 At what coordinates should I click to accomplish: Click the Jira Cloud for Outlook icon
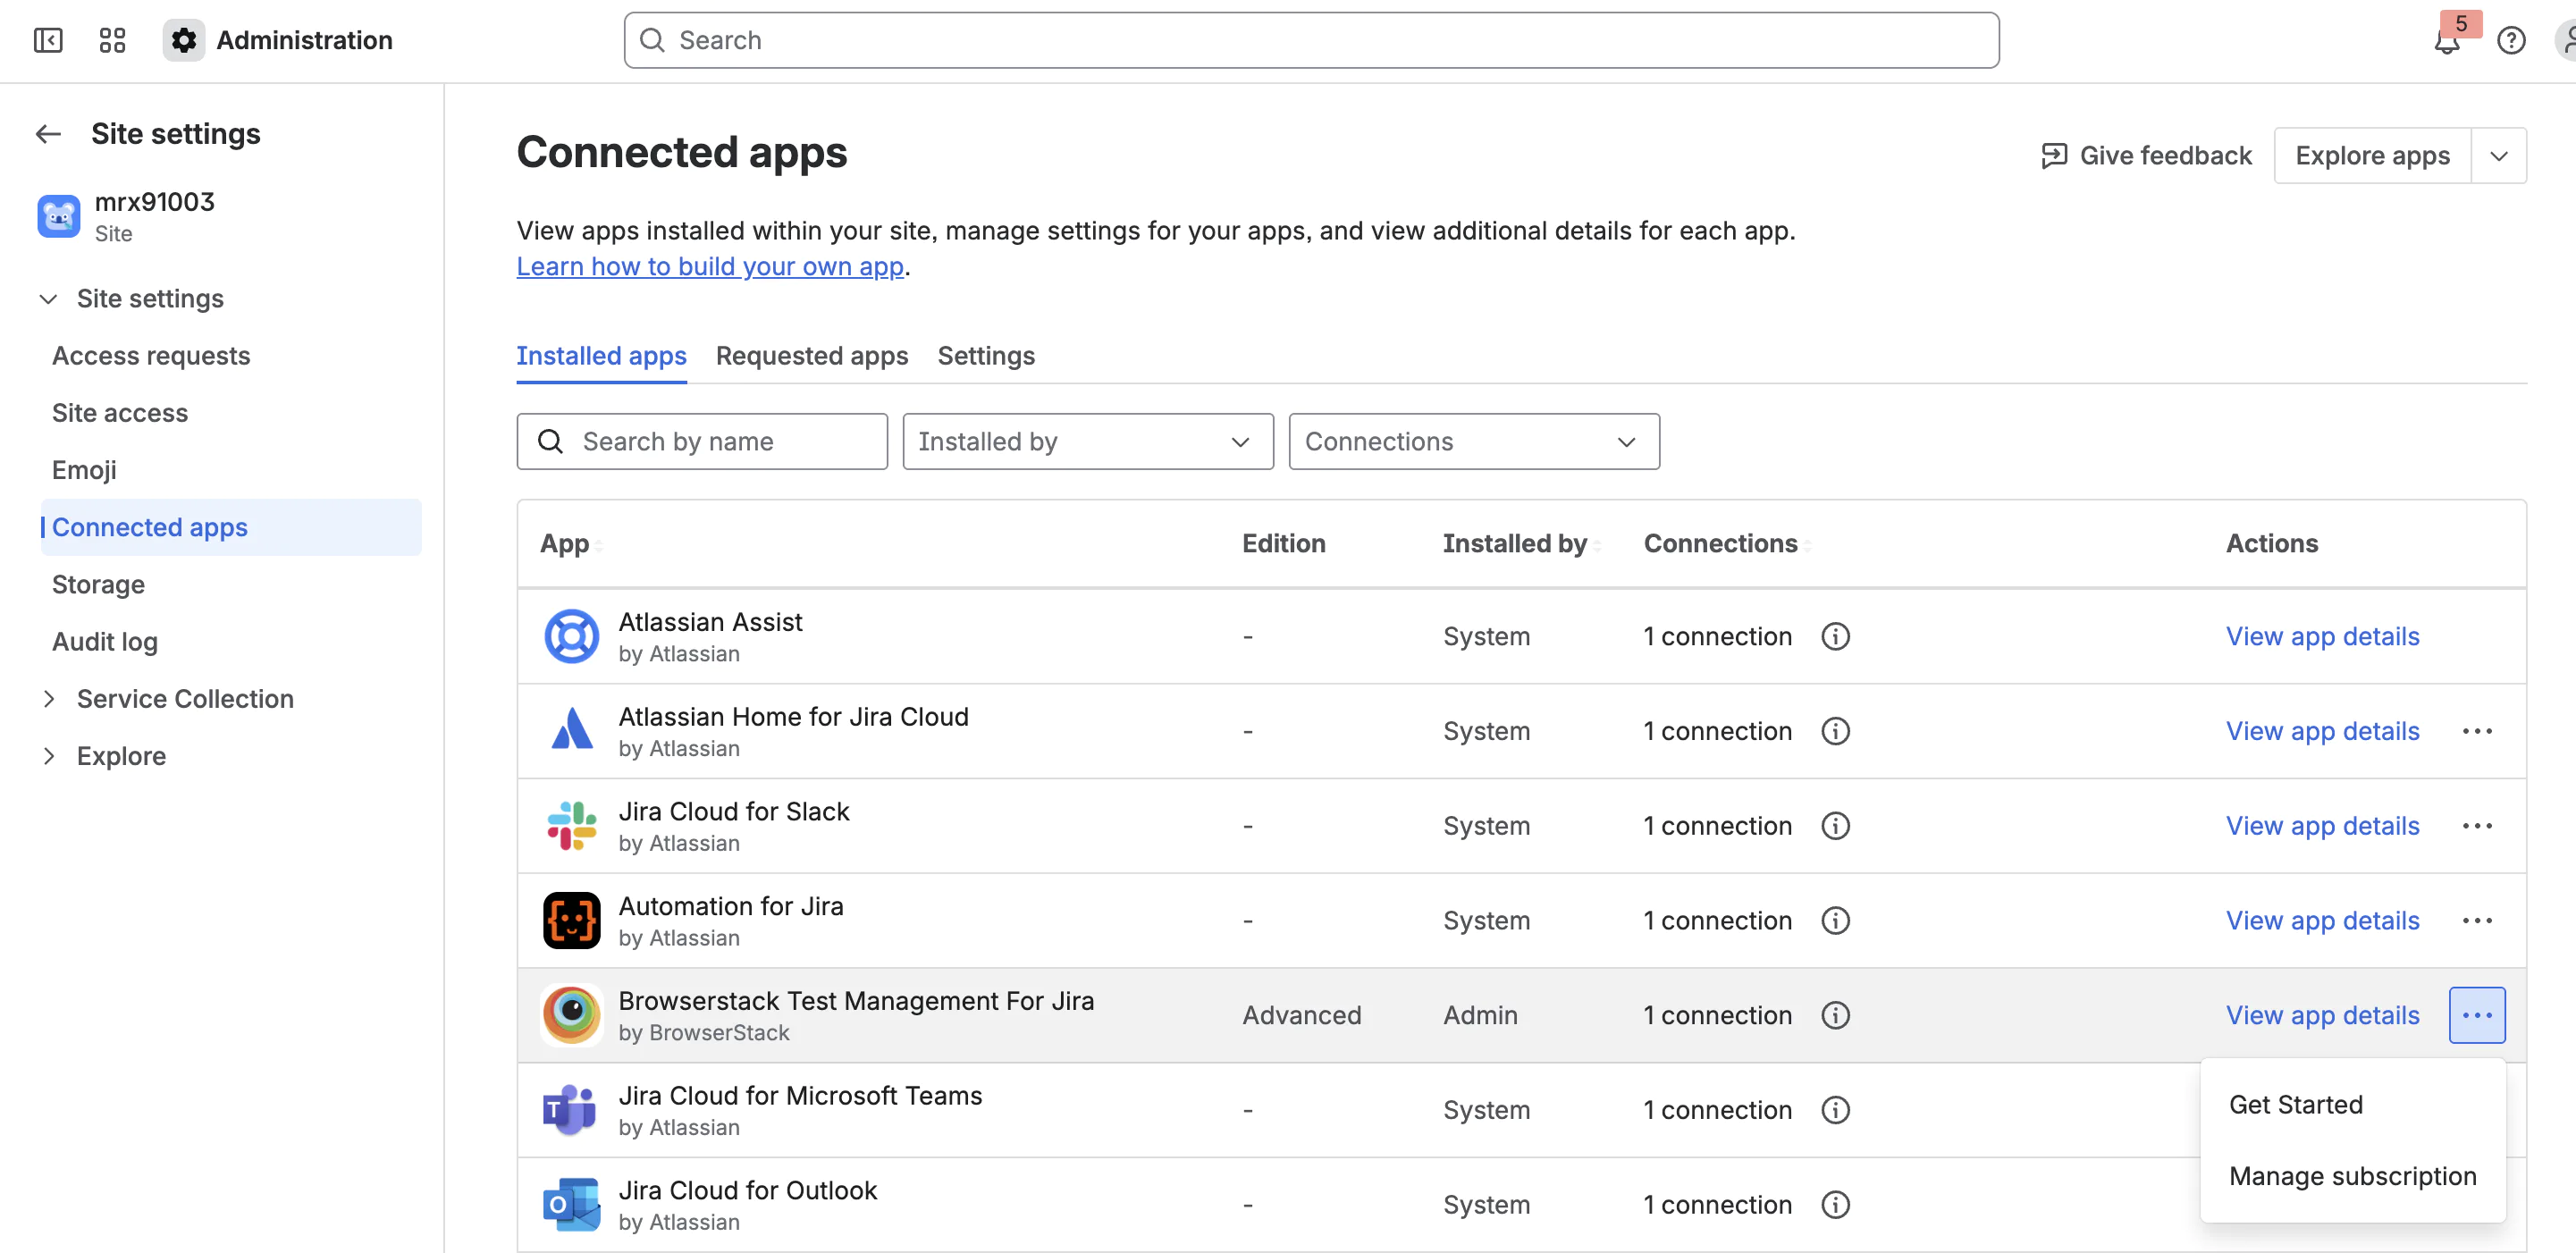point(571,1204)
